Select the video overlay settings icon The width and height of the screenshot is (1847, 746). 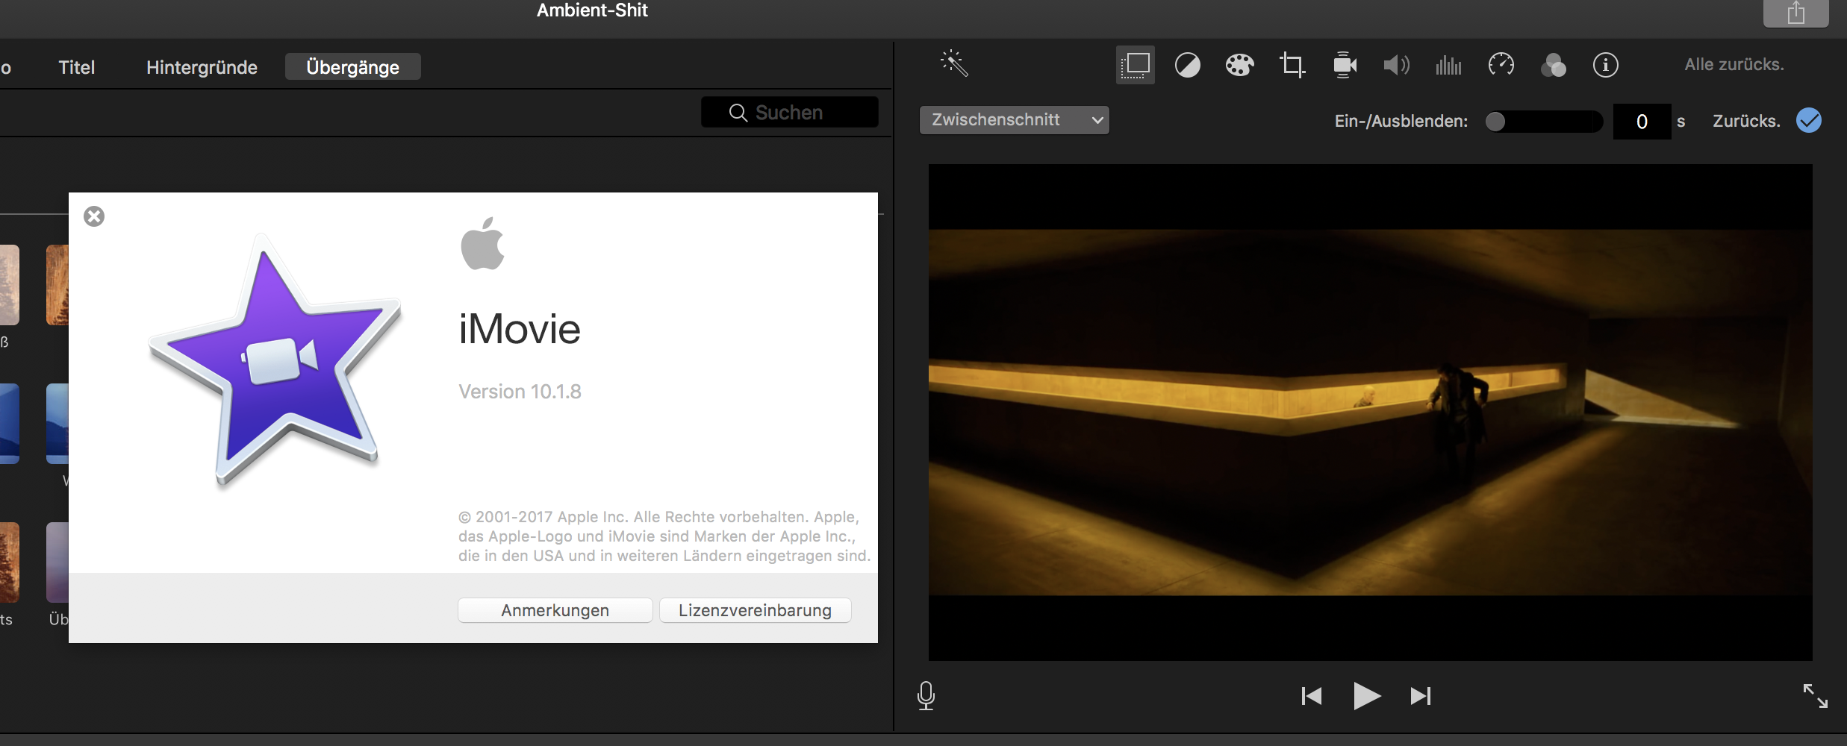tap(1135, 65)
